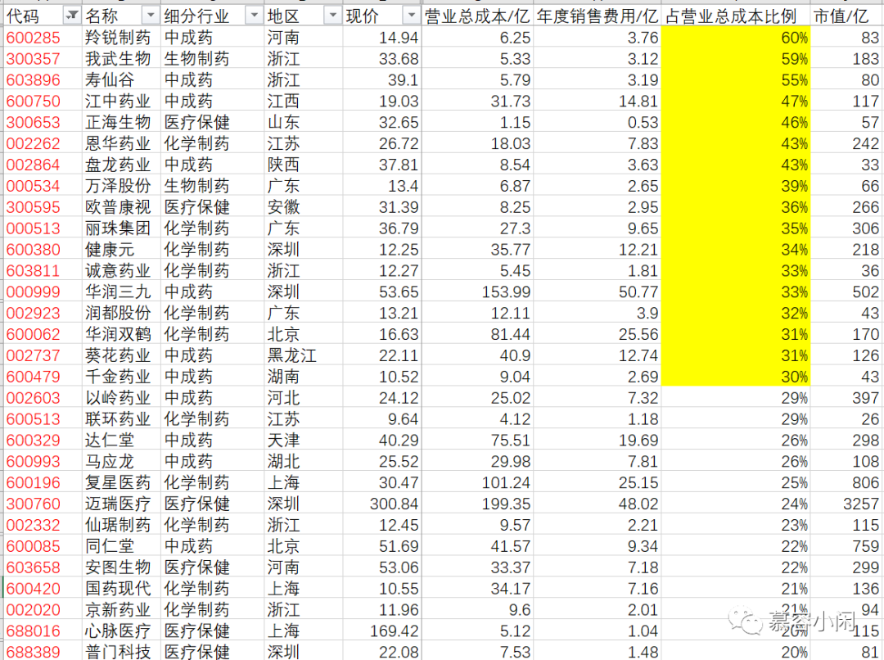Select the name cell 普门科技
The height and width of the screenshot is (660, 884).
tap(121, 652)
